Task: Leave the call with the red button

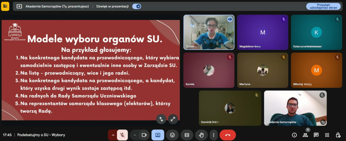Action: (228, 135)
